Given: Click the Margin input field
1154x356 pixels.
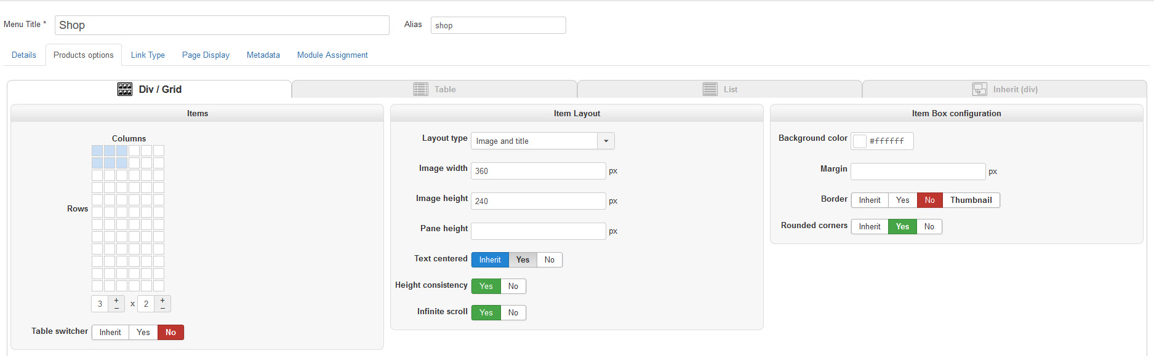Looking at the screenshot, I should (x=918, y=172).
